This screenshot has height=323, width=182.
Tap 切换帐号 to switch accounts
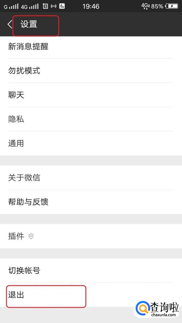click(24, 270)
